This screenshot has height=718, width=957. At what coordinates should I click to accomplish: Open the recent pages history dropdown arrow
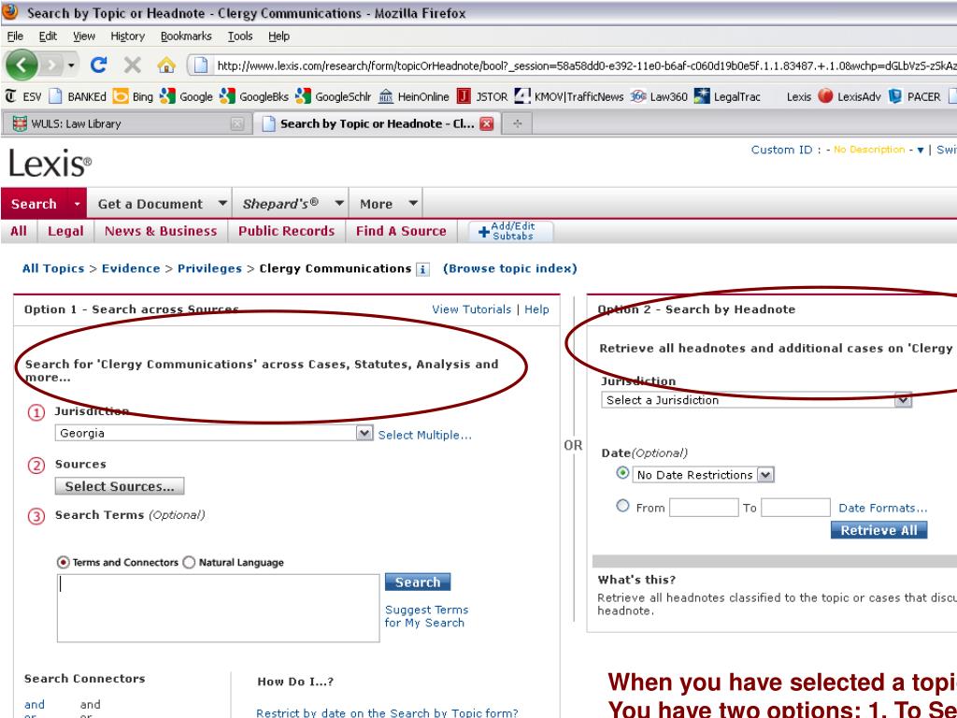coord(71,65)
